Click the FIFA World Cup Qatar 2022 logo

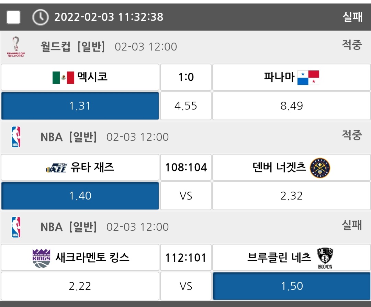point(16,46)
